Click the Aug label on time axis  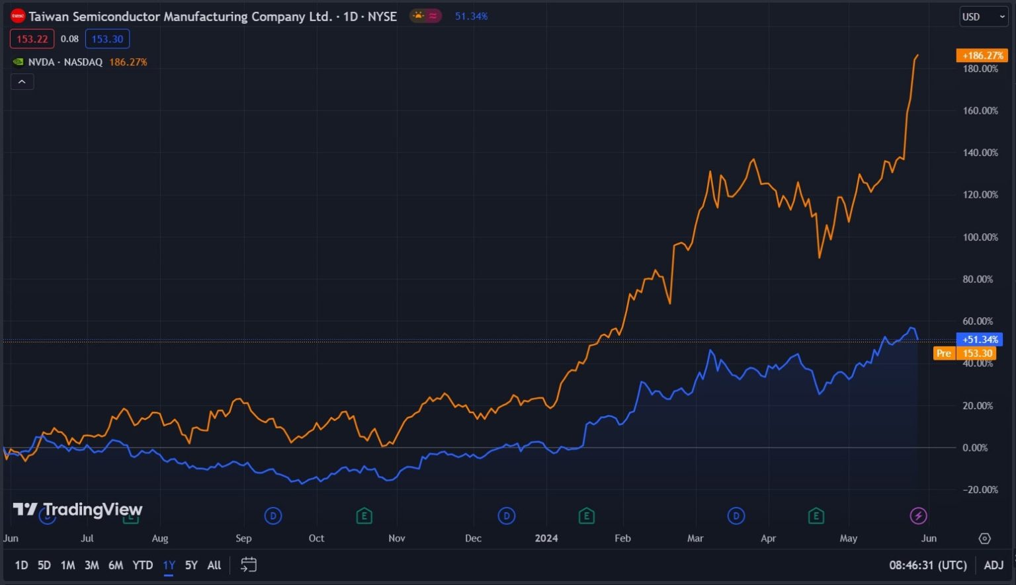(x=160, y=538)
